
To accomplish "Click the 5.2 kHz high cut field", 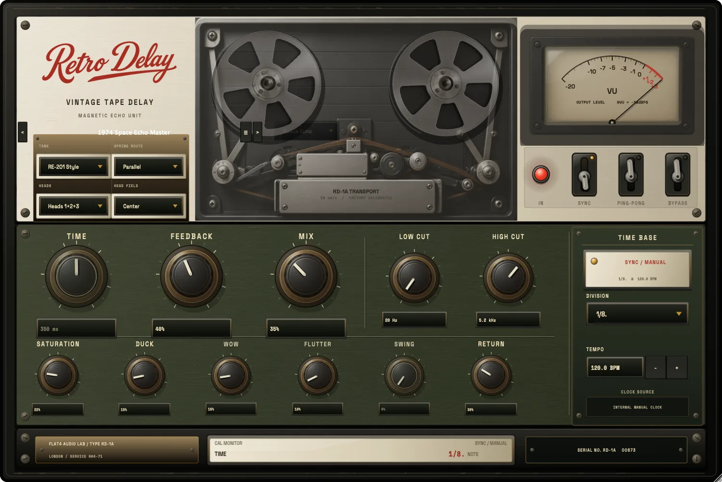I will click(508, 320).
